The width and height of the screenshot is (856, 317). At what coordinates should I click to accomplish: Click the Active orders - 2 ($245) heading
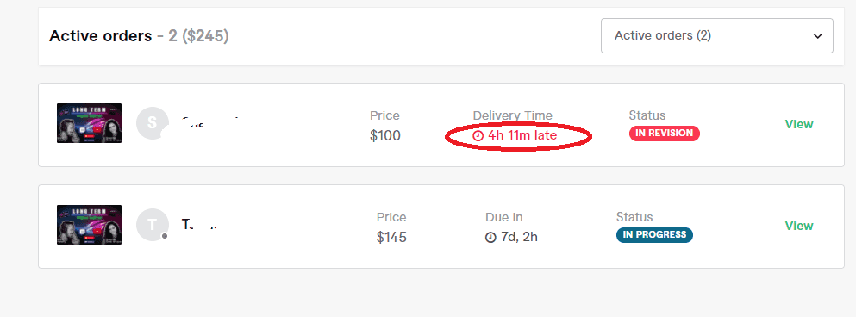tap(139, 36)
